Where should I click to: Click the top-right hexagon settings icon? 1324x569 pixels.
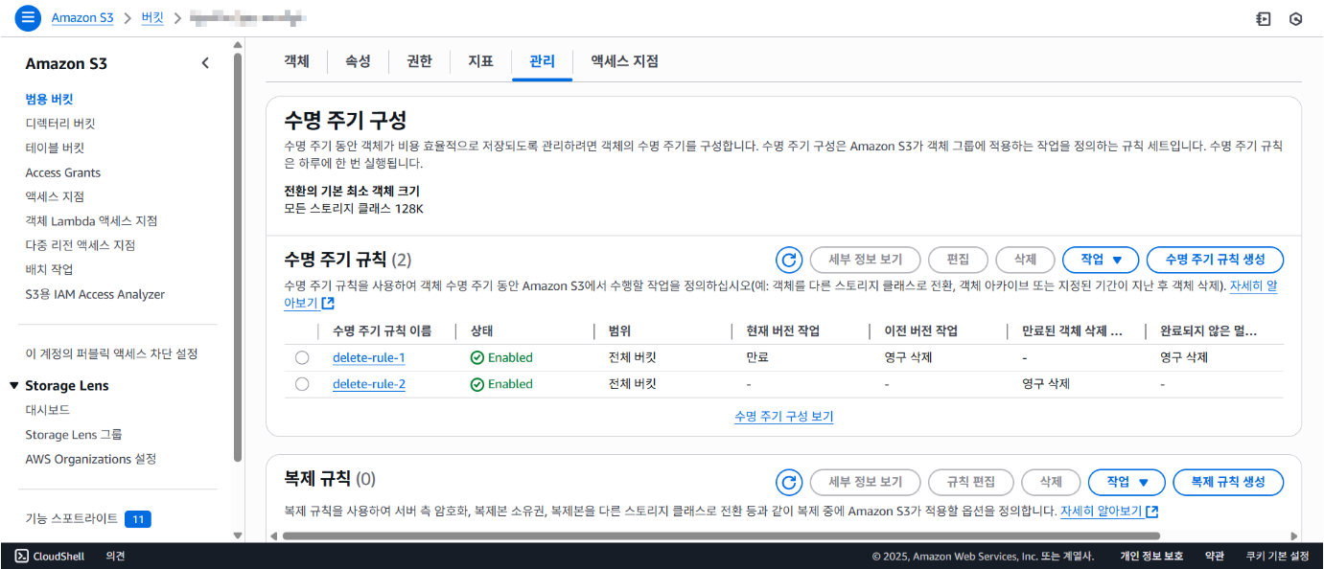pyautogui.click(x=1296, y=18)
